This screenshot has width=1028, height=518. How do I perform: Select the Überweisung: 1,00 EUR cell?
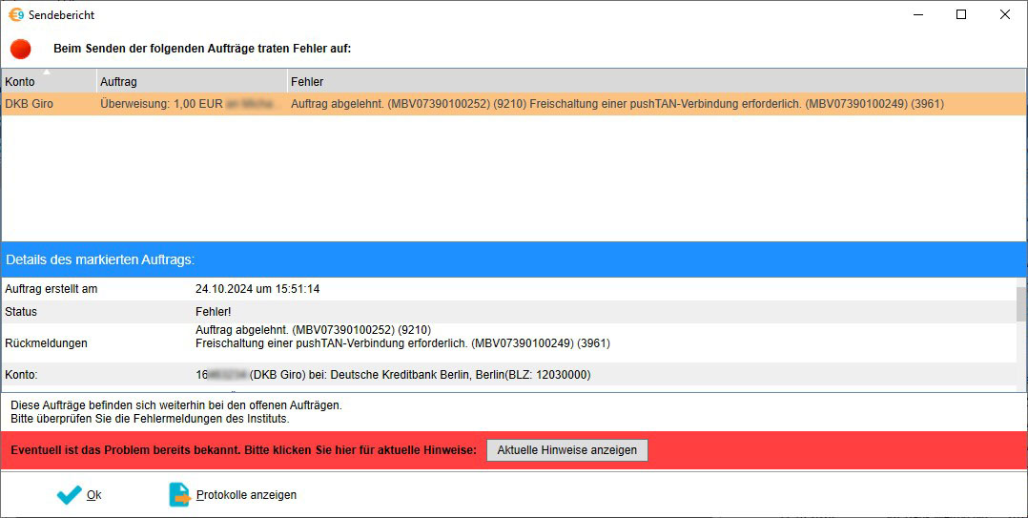click(x=192, y=104)
